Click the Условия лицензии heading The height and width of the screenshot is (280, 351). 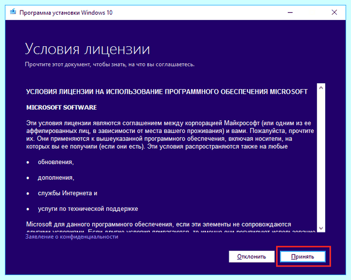coord(87,49)
